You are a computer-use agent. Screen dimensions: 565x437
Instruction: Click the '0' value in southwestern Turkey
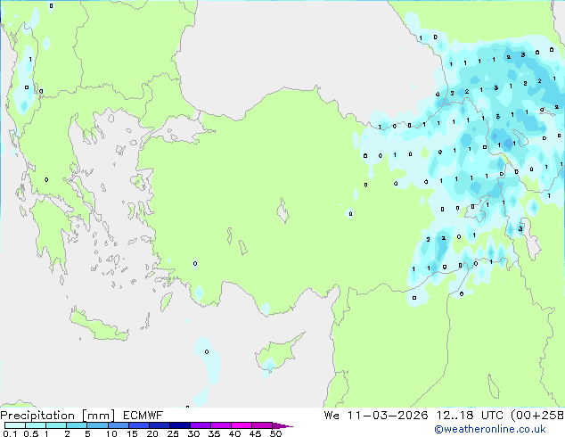pyautogui.click(x=195, y=264)
